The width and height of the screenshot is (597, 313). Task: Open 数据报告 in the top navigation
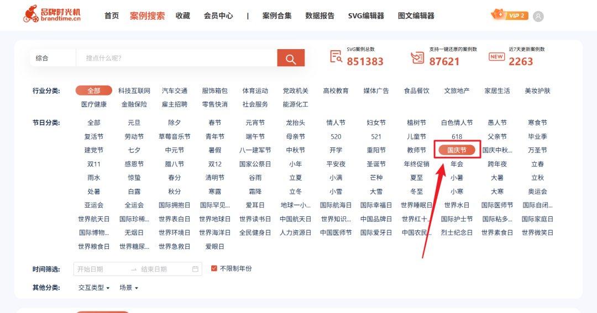[x=320, y=15]
